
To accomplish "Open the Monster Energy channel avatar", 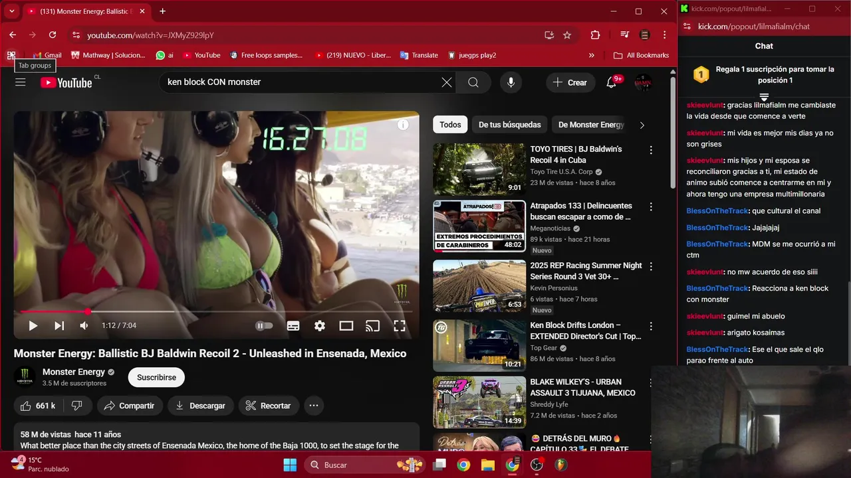I will pos(25,377).
